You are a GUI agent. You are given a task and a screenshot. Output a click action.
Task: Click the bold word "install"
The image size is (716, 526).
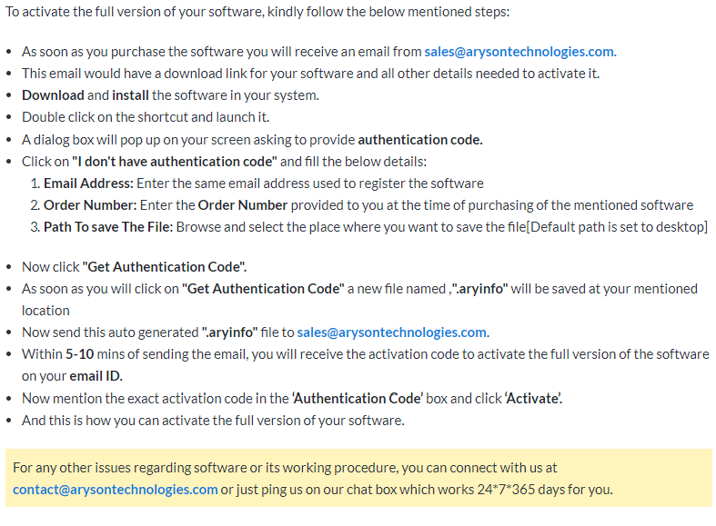pos(130,95)
